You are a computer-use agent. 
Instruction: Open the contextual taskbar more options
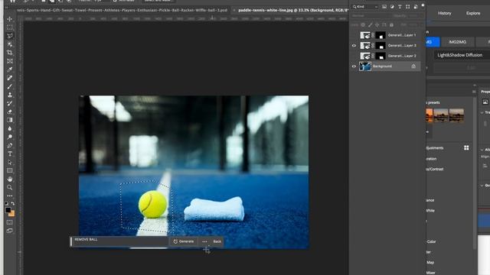click(204, 241)
